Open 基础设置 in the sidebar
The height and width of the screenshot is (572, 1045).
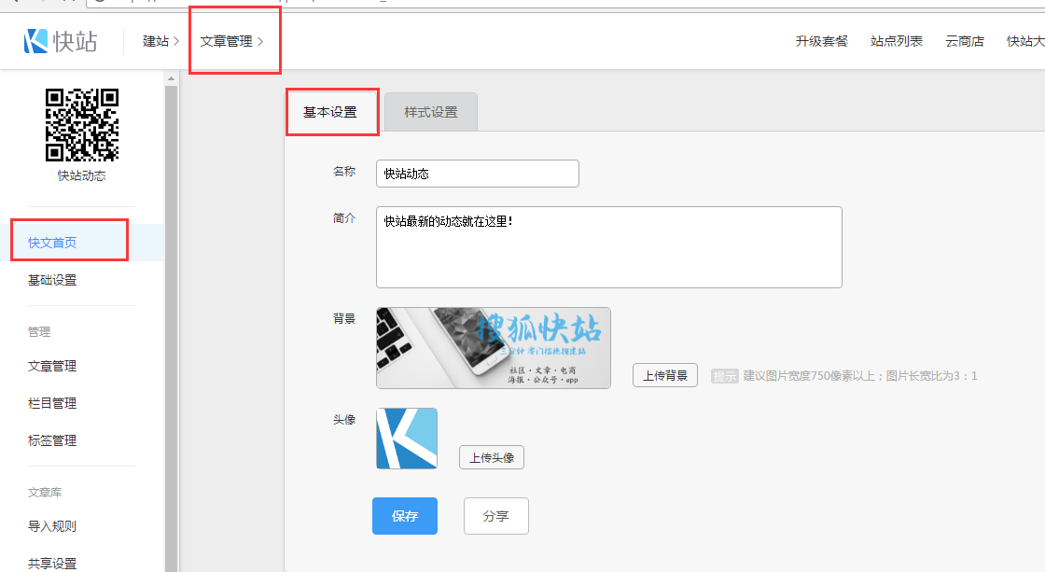[52, 280]
